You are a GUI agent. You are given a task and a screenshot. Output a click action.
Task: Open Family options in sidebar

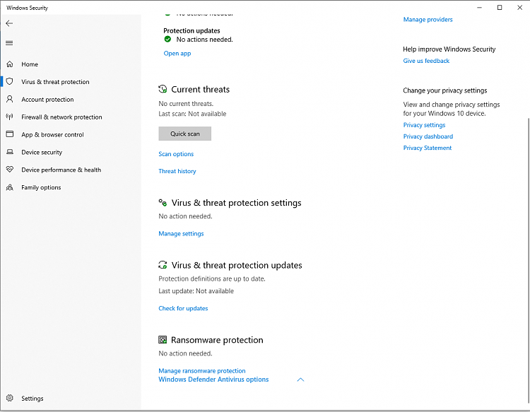point(41,187)
